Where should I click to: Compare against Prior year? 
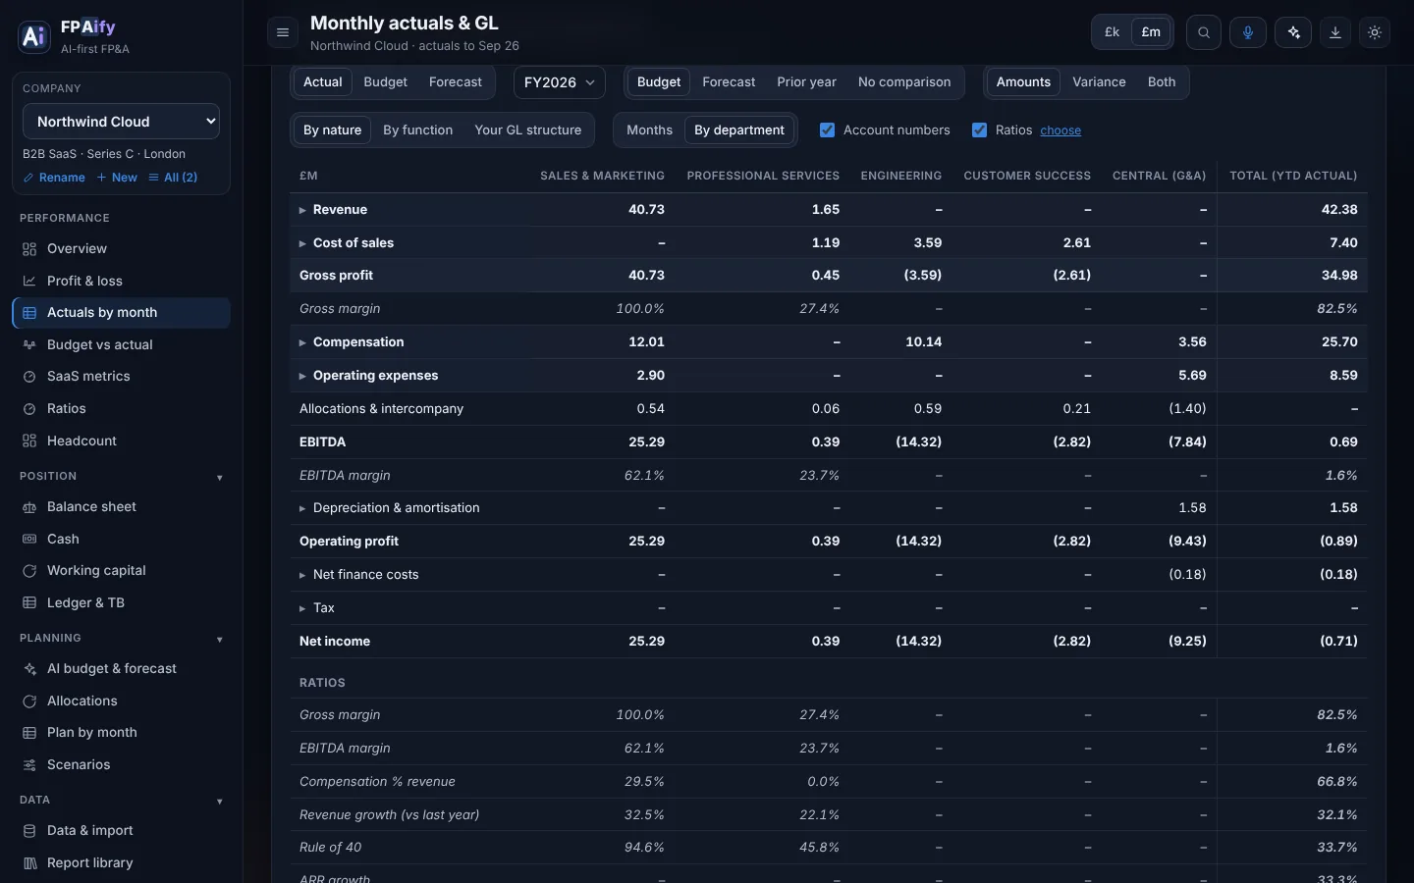[807, 82]
